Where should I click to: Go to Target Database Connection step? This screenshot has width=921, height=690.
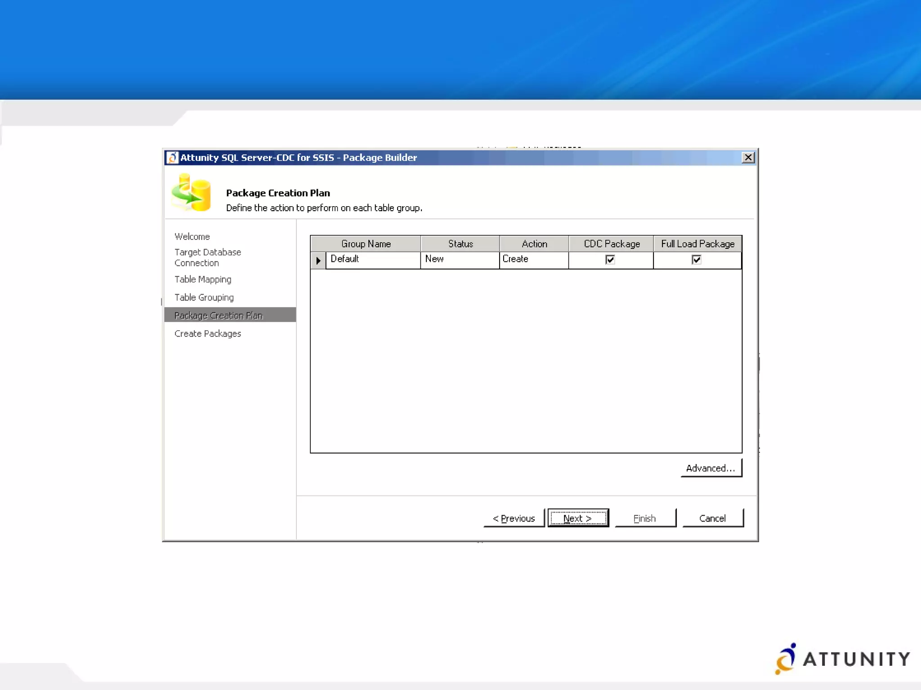[x=208, y=257]
